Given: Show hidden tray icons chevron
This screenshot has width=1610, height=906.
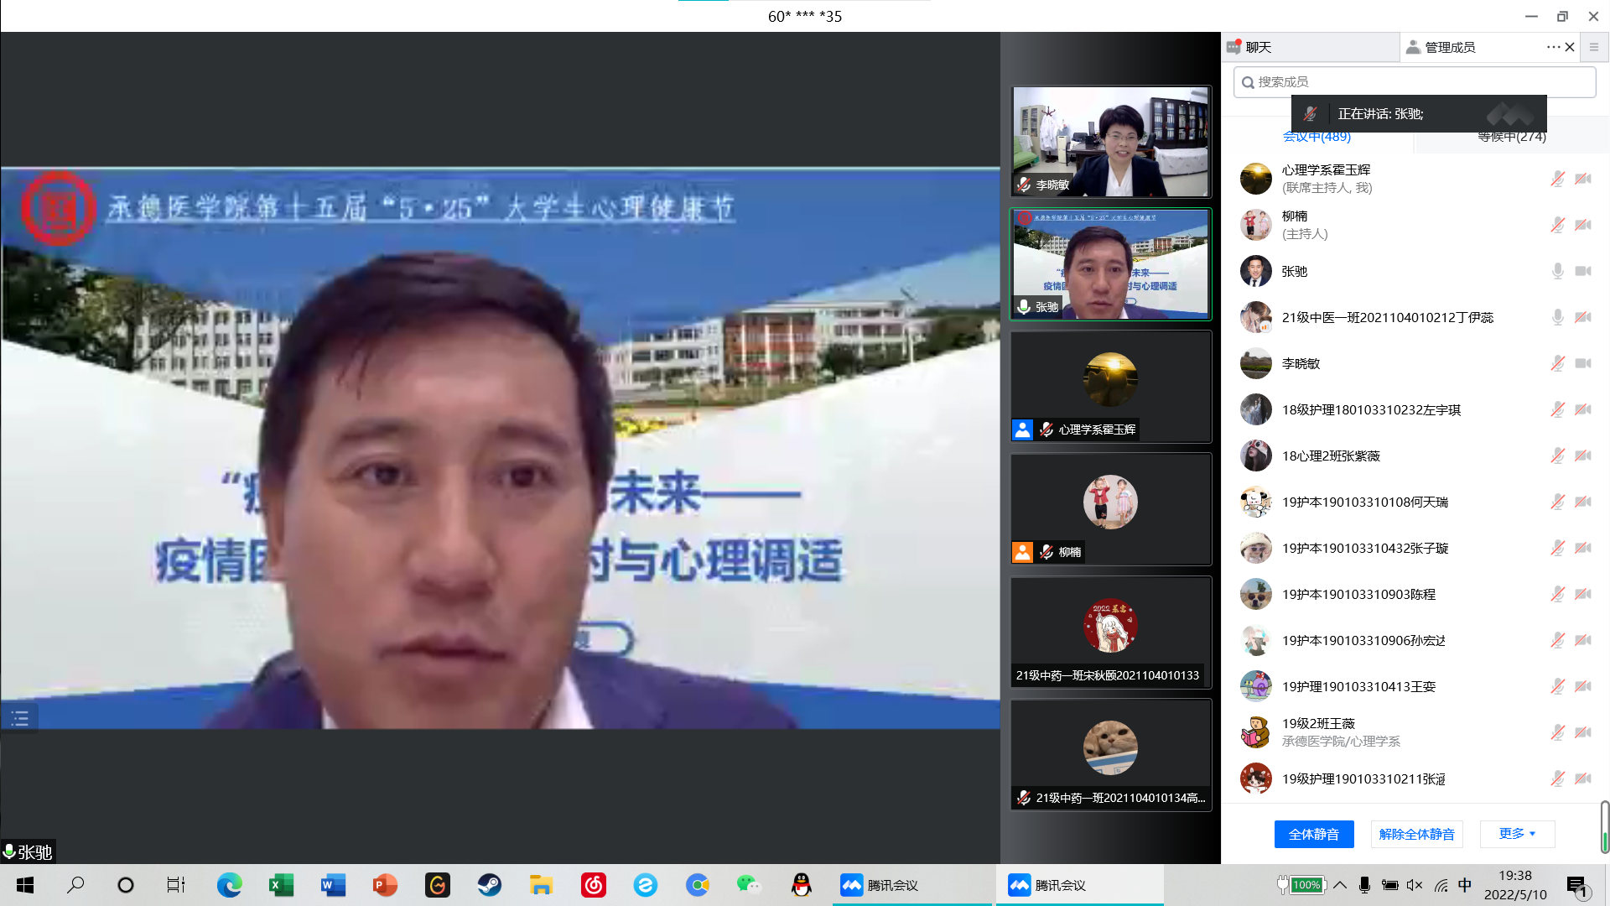Looking at the screenshot, I should (x=1340, y=885).
